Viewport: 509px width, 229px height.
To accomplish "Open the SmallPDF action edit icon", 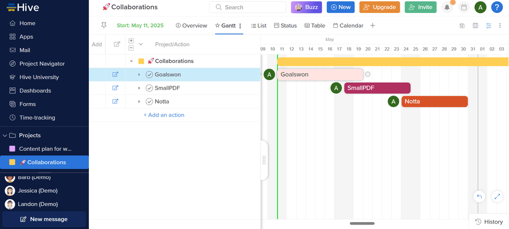I will (x=115, y=88).
